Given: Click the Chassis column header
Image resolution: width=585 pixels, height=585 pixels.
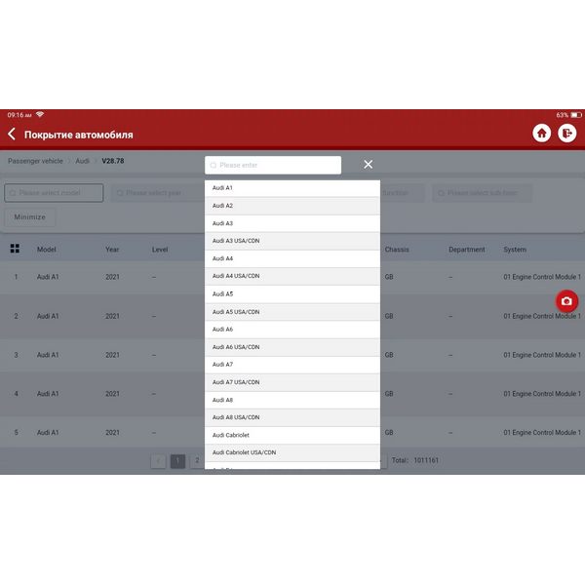Looking at the screenshot, I should pos(397,250).
